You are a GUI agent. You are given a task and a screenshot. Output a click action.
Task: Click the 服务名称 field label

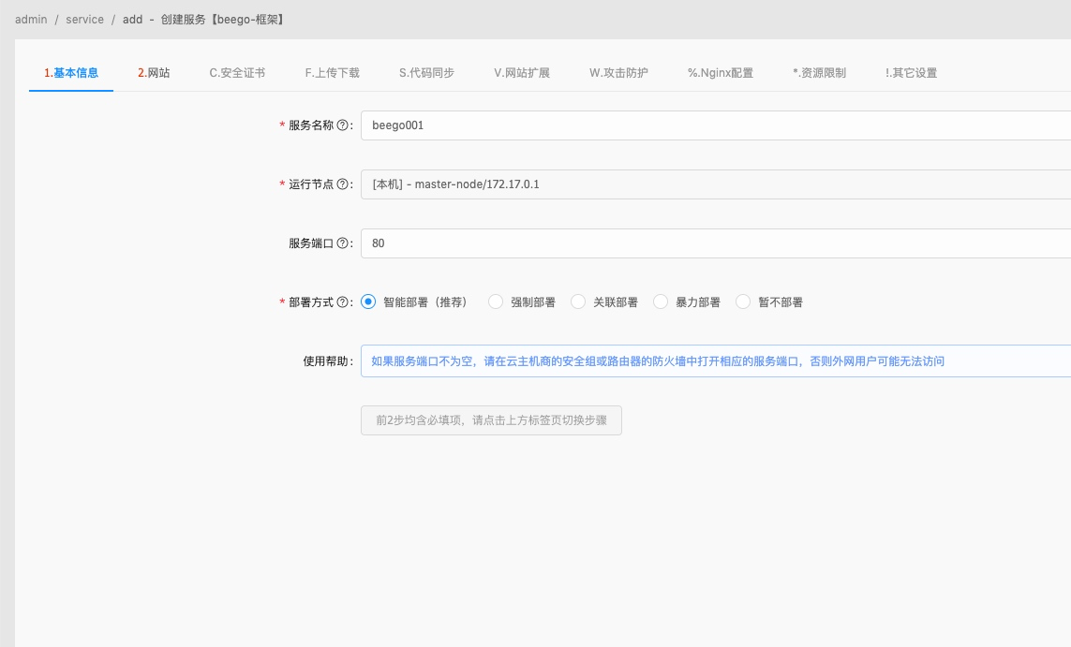pos(311,125)
